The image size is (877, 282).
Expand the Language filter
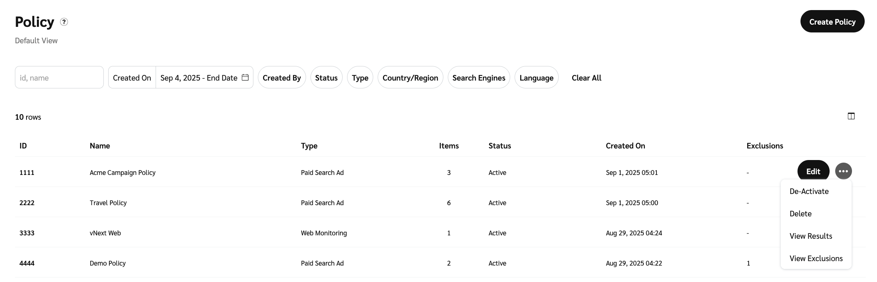[536, 78]
